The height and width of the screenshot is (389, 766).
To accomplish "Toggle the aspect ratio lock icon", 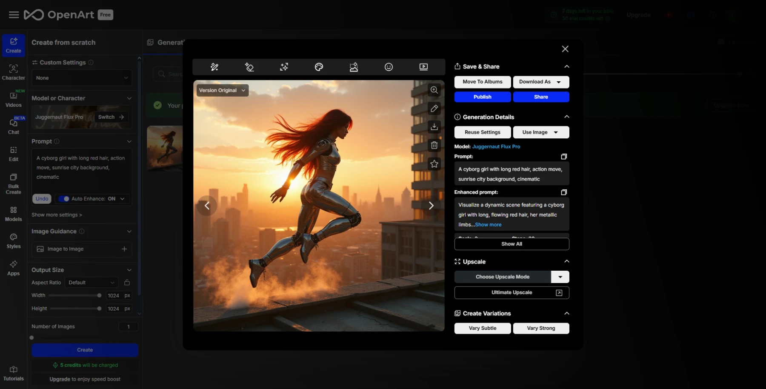I will 127,283.
